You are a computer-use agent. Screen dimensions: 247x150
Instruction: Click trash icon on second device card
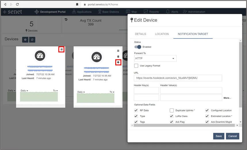118,56
